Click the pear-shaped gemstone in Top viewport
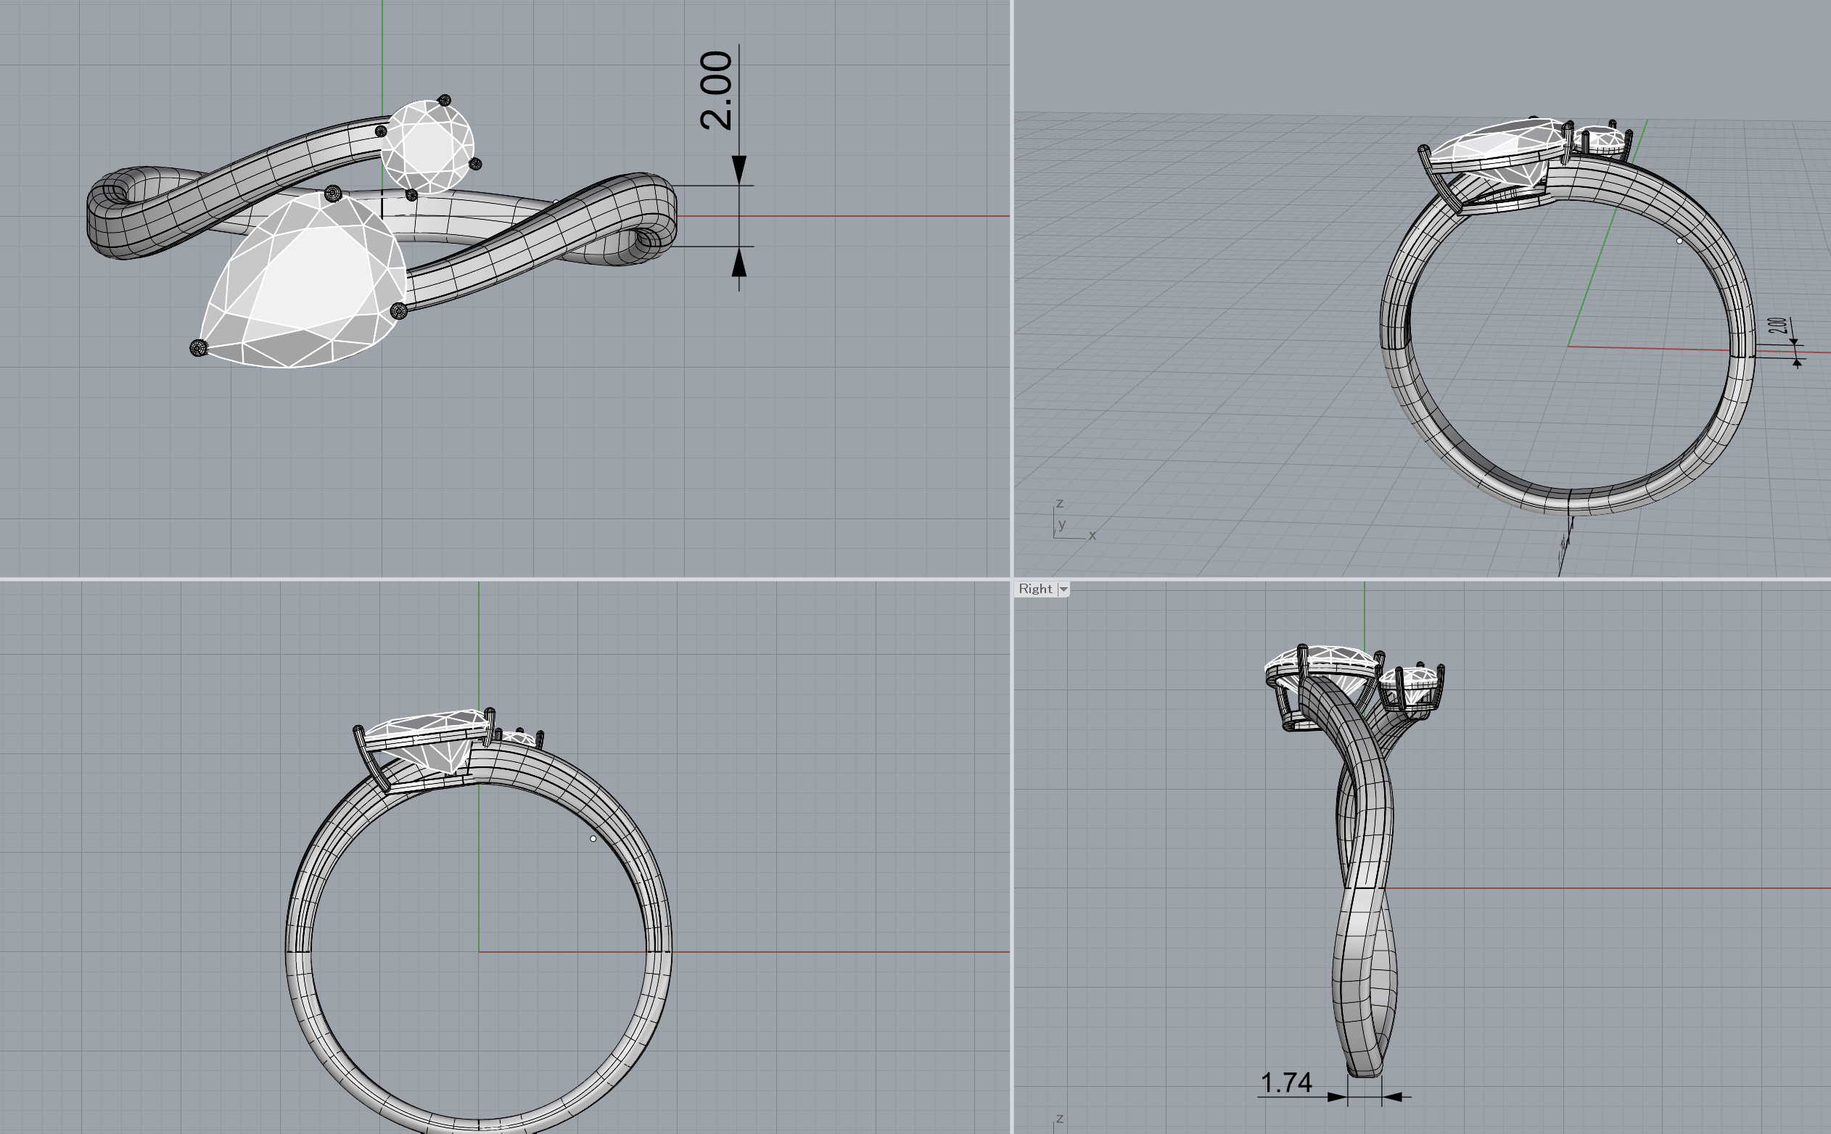The width and height of the screenshot is (1831, 1134). pyautogui.click(x=304, y=281)
